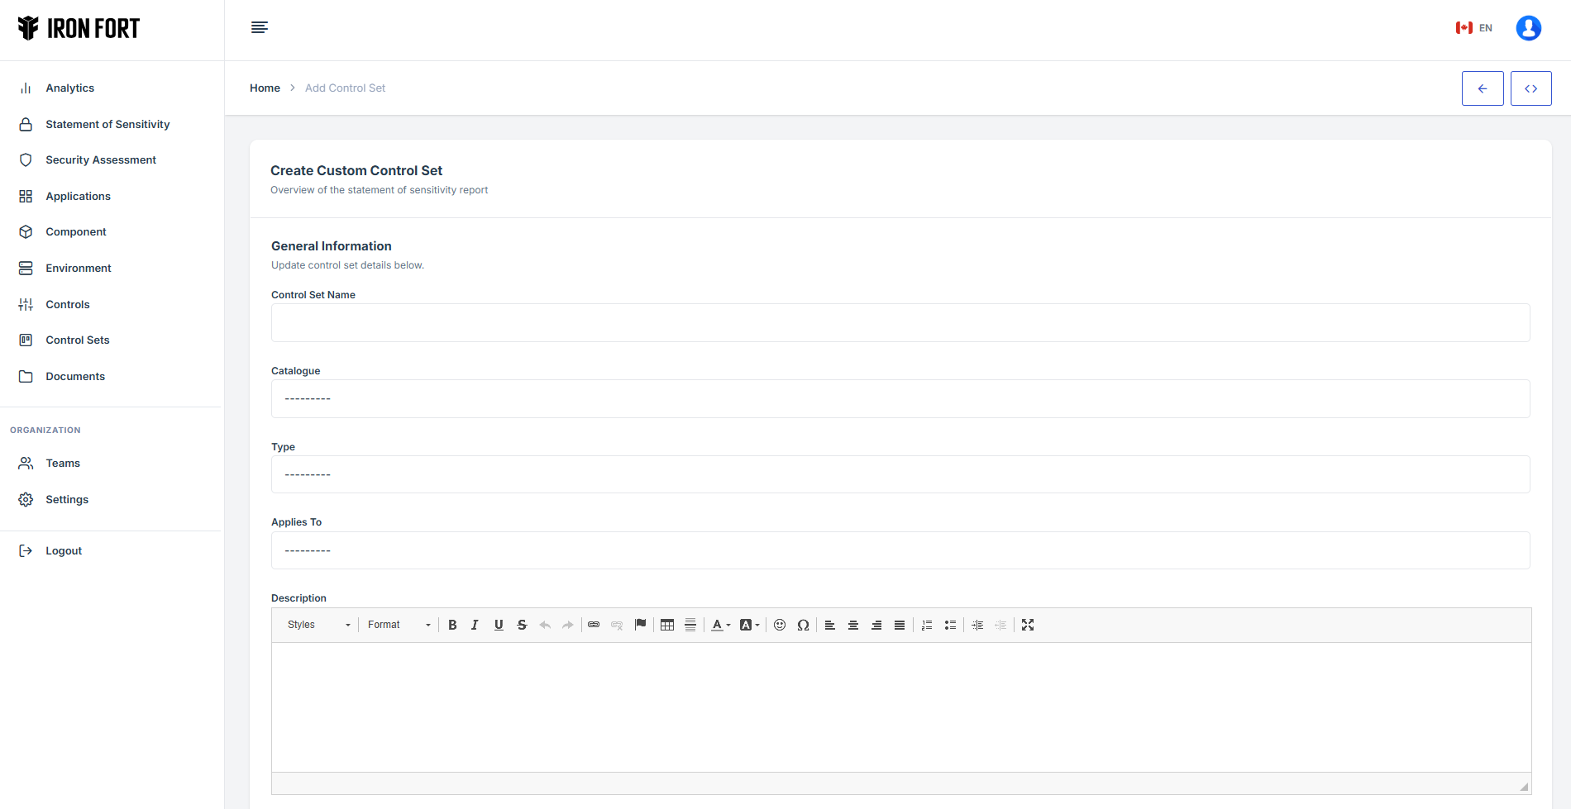
Task: Open Control Sets in the sidebar
Action: (x=78, y=340)
